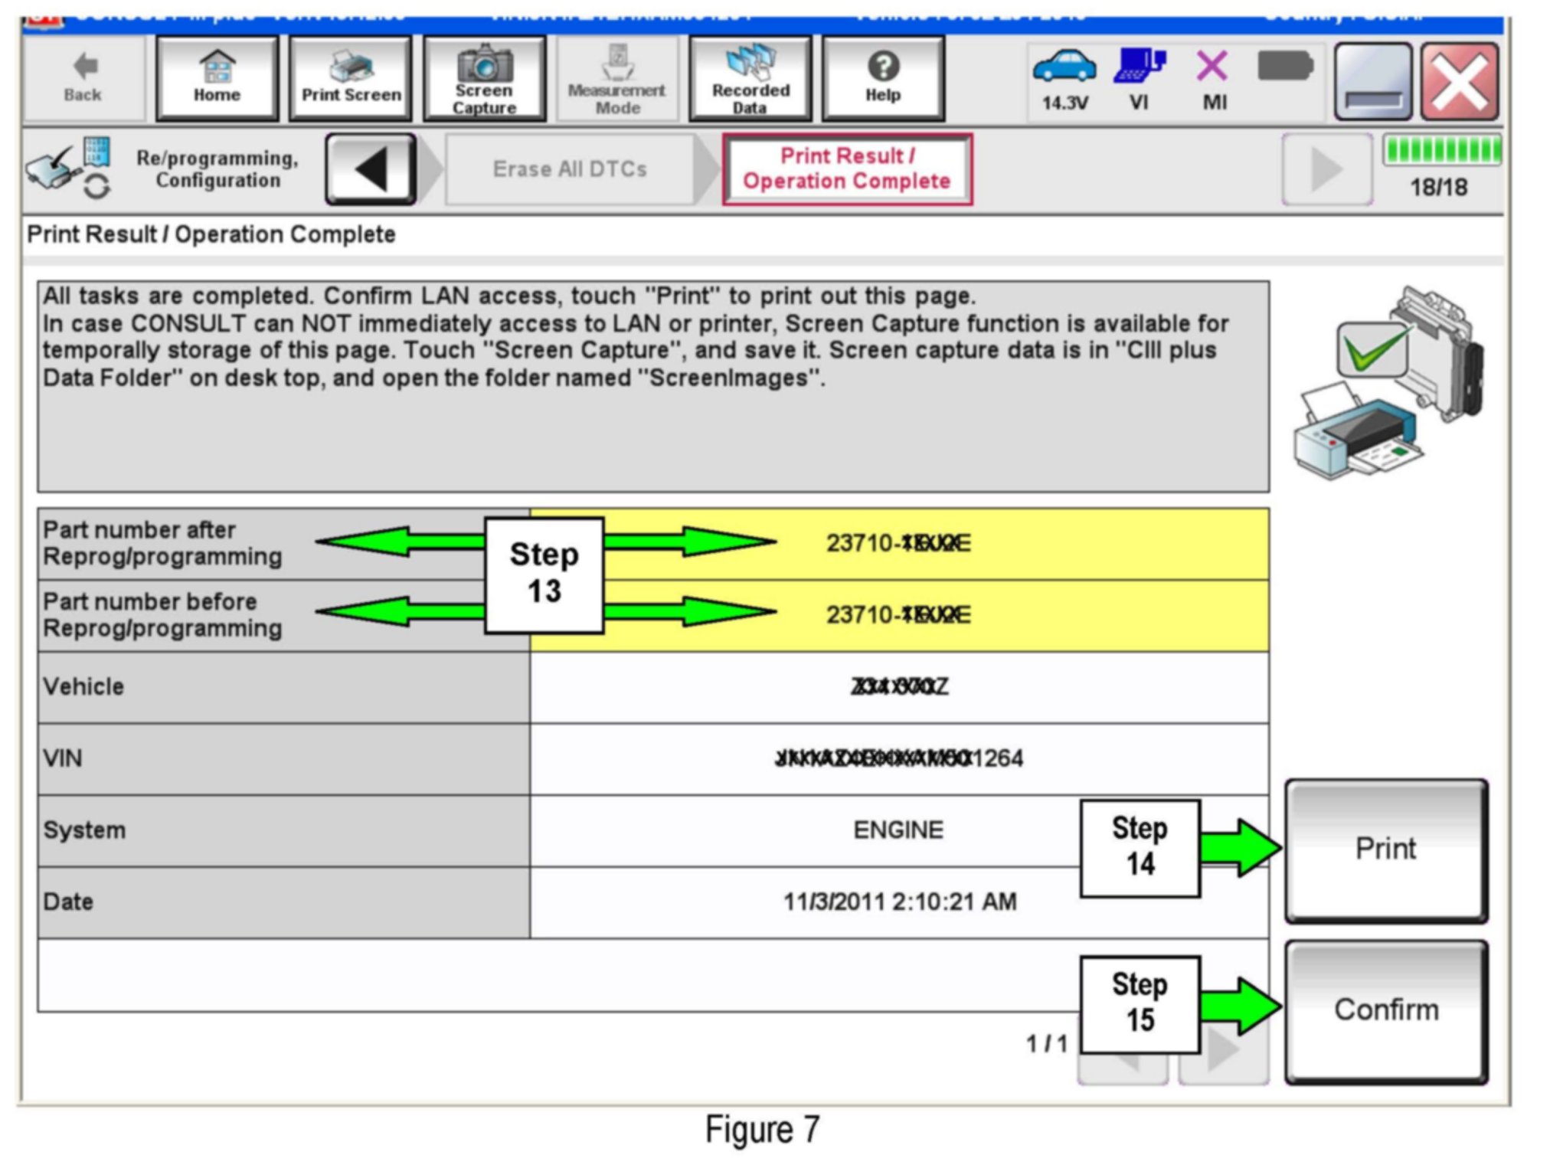Click the MI status X icon
This screenshot has width=1563, height=1162.
[x=1213, y=77]
